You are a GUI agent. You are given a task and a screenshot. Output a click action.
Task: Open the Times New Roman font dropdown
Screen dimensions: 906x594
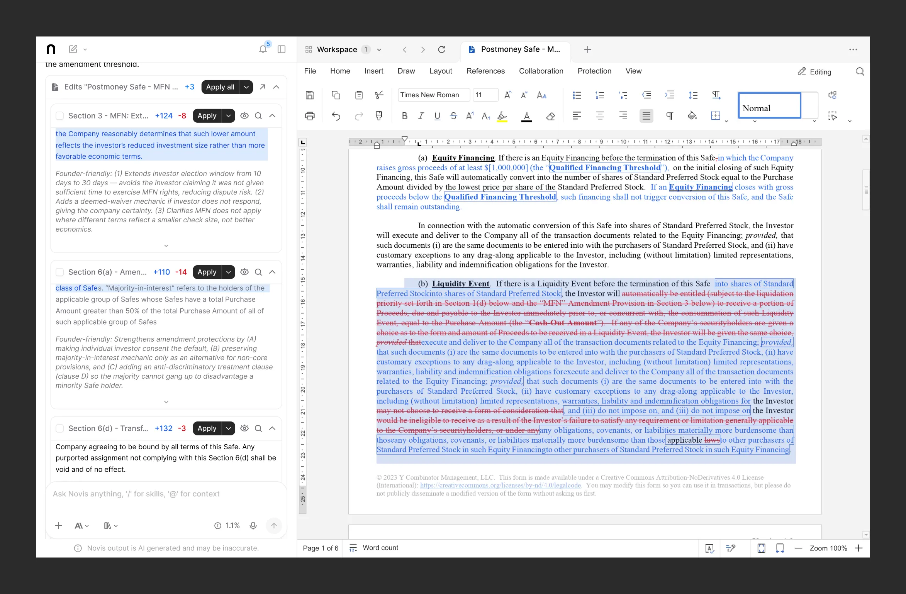(x=434, y=95)
